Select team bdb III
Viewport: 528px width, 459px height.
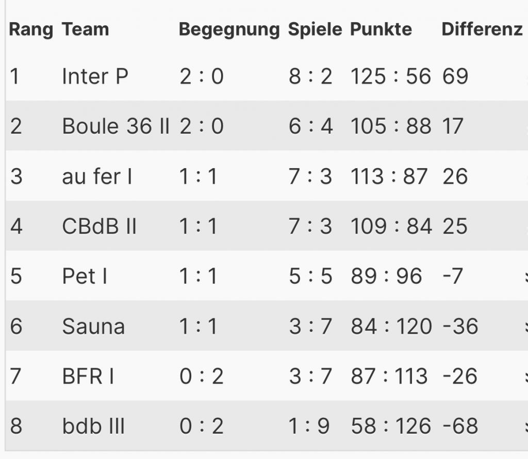93,427
